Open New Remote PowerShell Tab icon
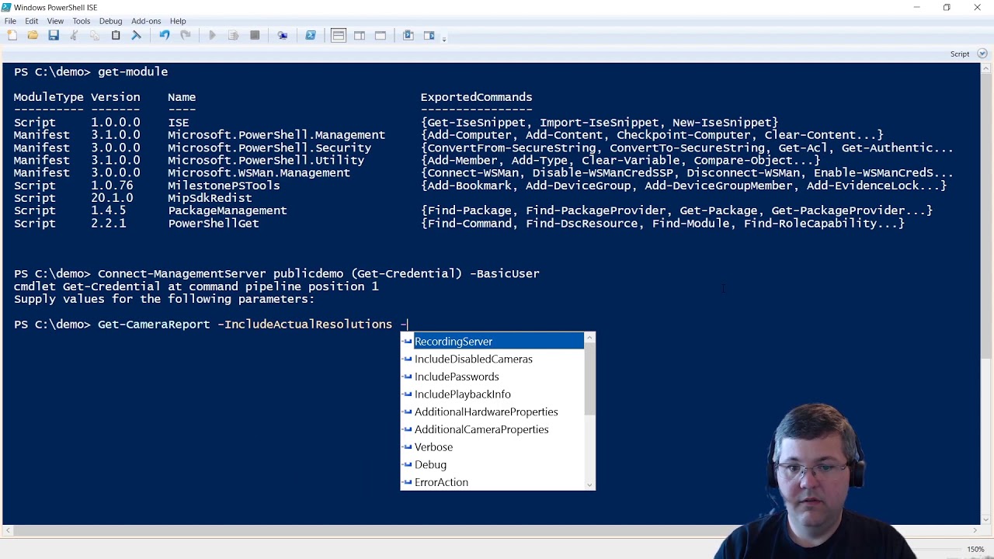Viewport: 994px width, 559px height. pos(283,36)
